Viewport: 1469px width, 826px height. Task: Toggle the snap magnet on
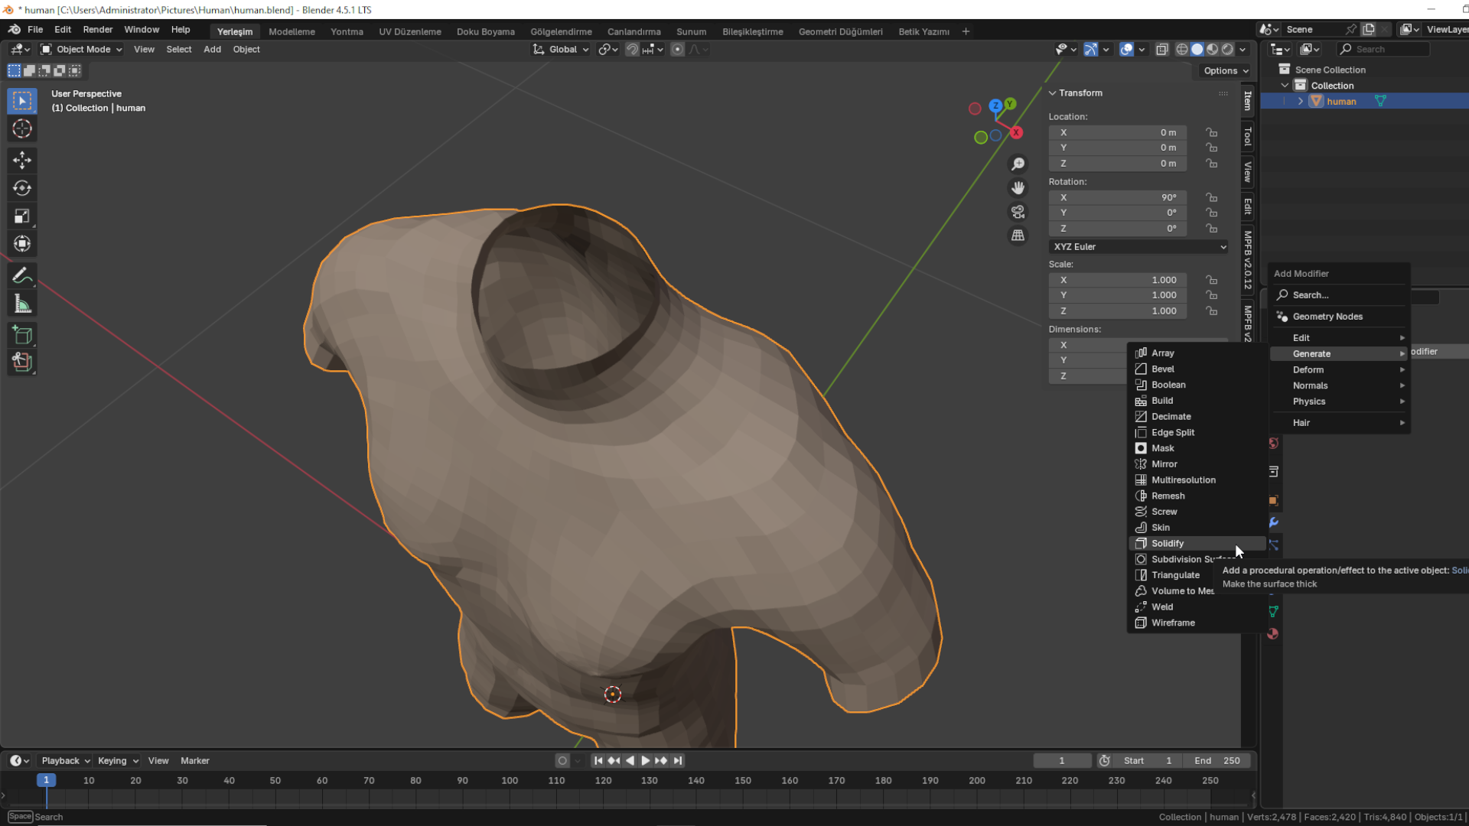click(633, 49)
